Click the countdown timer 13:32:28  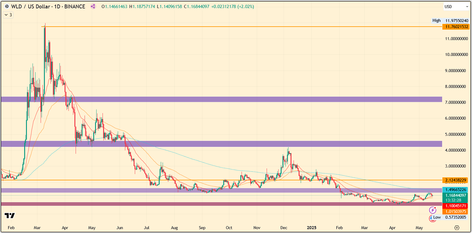(453, 200)
